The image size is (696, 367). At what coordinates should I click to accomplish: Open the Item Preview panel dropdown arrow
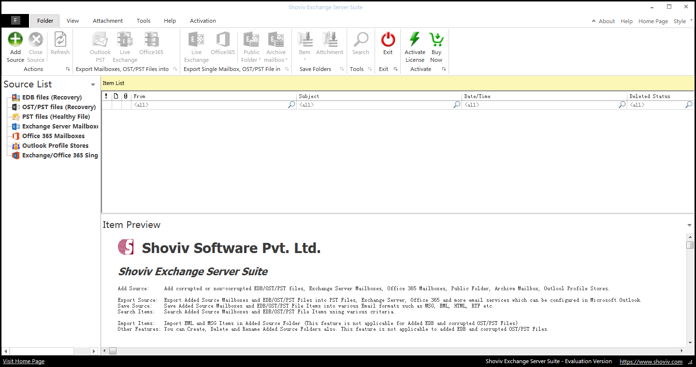tap(689, 226)
